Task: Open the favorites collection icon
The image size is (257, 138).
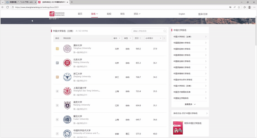Action: (x=244, y=7)
